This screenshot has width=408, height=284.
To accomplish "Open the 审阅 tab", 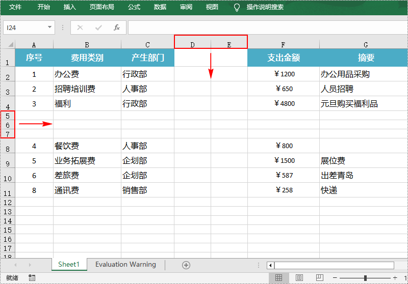I will click(186, 7).
